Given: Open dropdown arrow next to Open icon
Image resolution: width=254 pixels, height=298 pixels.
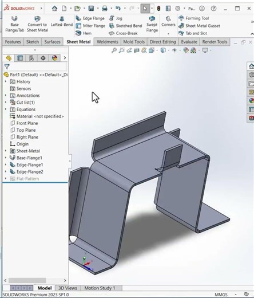Looking at the screenshot, I should 84,9.
